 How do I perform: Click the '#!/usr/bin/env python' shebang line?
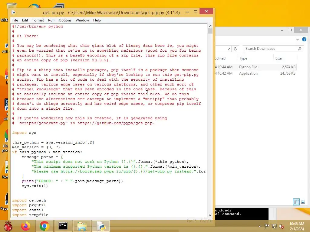coord(38,27)
